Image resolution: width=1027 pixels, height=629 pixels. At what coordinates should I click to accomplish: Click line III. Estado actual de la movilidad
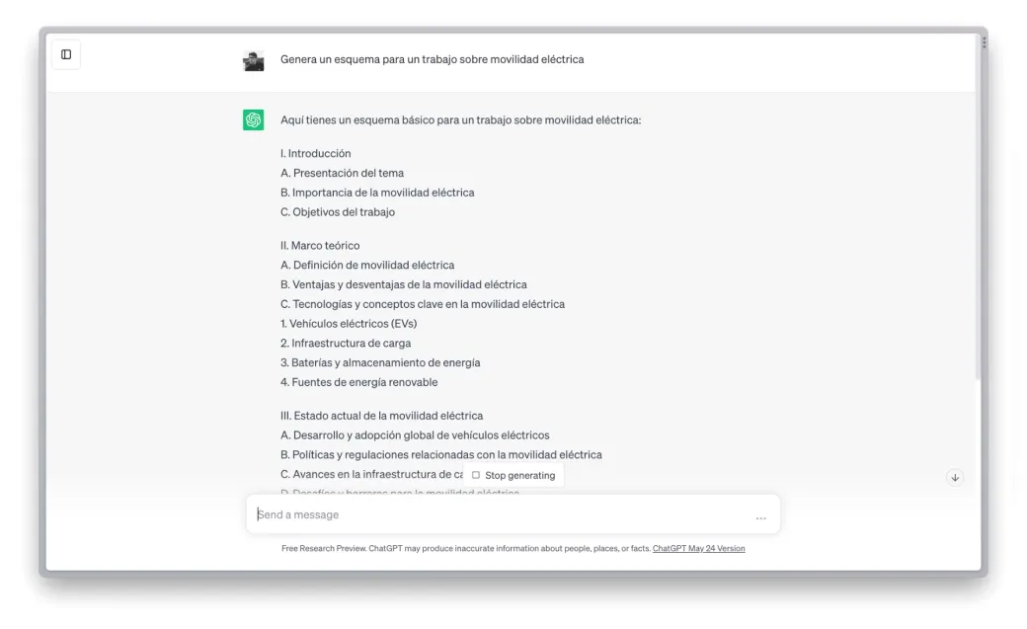tap(382, 416)
